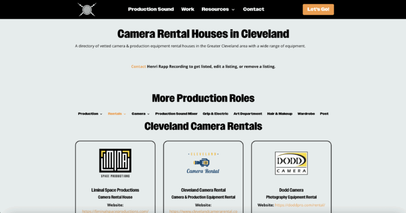Click the Camera Rental House subtitle
The width and height of the screenshot is (406, 213).
click(x=115, y=197)
